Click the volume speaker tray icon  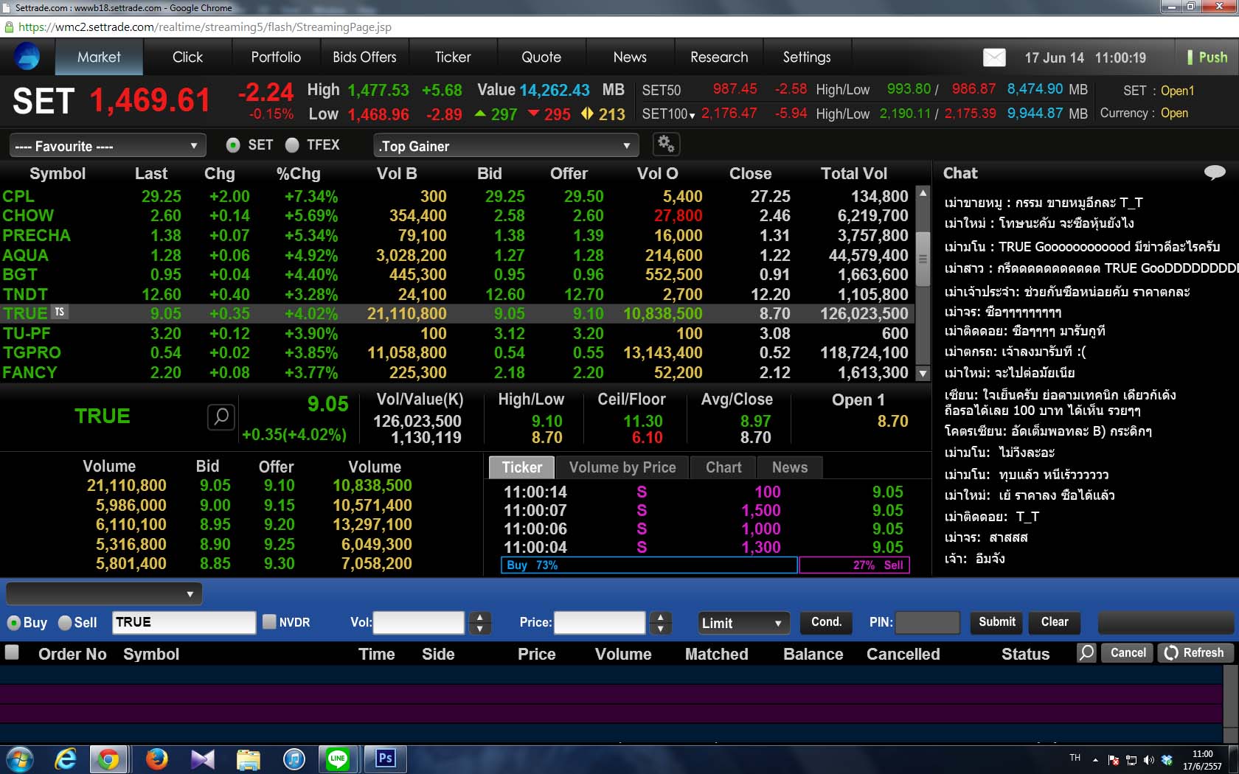coord(1149,760)
